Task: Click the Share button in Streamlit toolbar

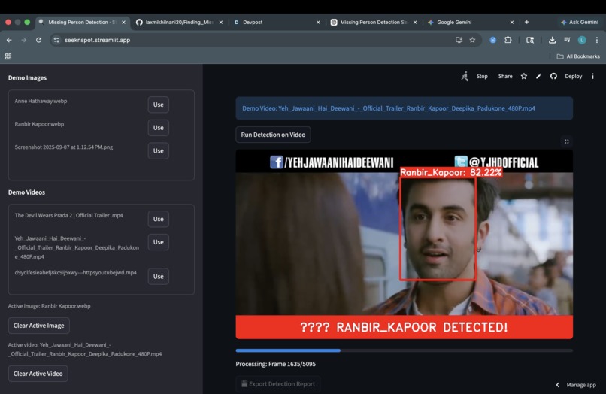Action: pos(505,76)
